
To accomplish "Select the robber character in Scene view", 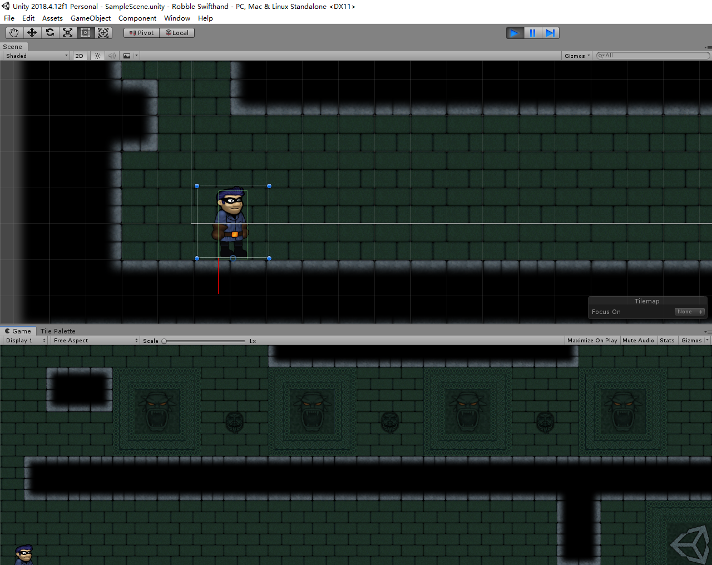I will coord(231,223).
